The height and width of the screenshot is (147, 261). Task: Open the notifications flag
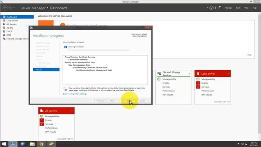[x=220, y=8]
